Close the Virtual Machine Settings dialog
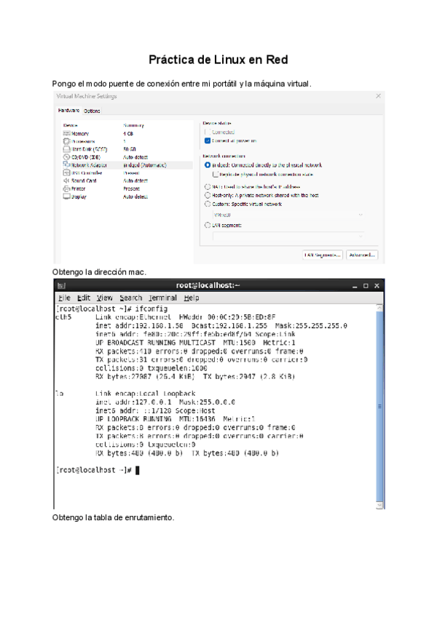This screenshot has width=437, height=617. [x=378, y=96]
